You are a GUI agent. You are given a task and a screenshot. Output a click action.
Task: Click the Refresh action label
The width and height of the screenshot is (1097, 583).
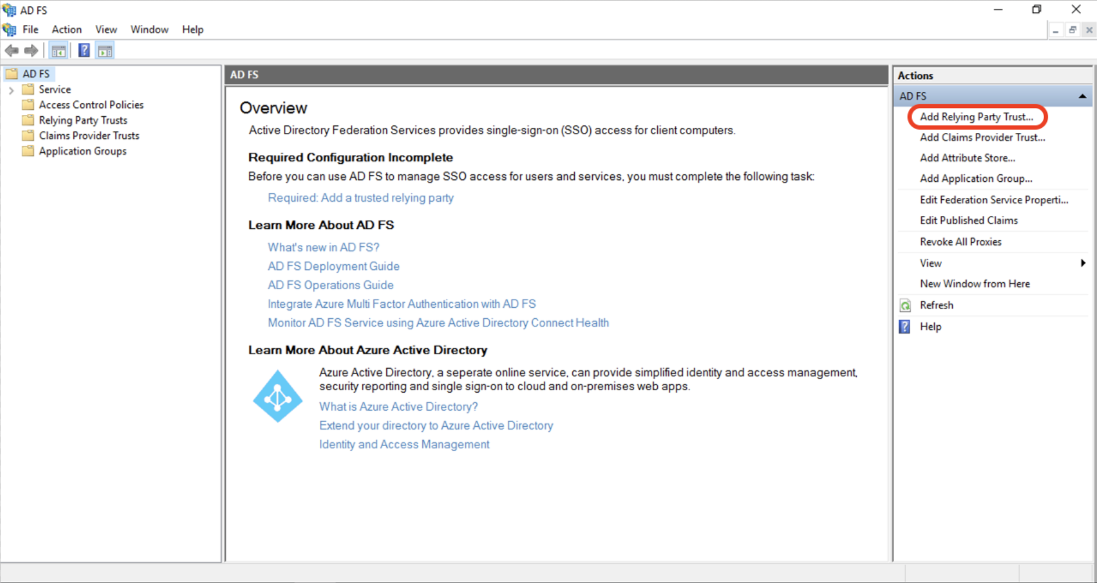coord(936,305)
